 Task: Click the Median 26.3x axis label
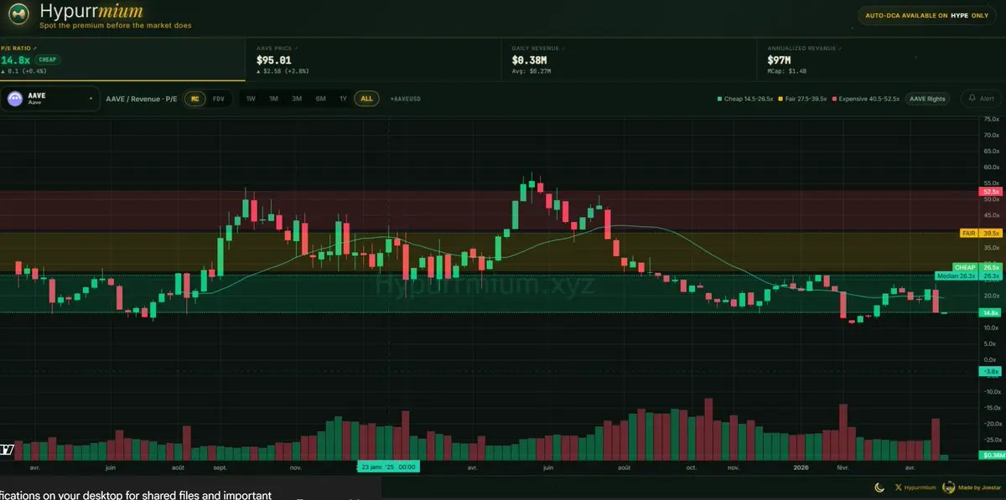point(969,276)
